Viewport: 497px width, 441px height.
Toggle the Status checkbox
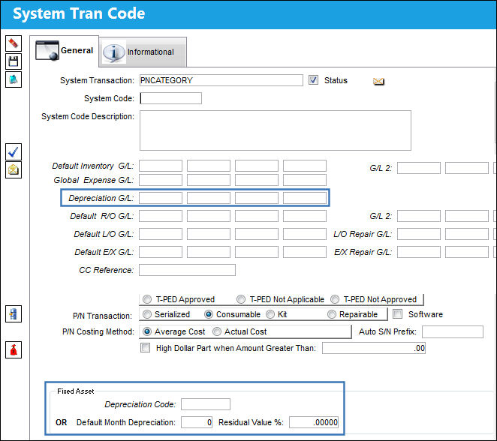[313, 80]
